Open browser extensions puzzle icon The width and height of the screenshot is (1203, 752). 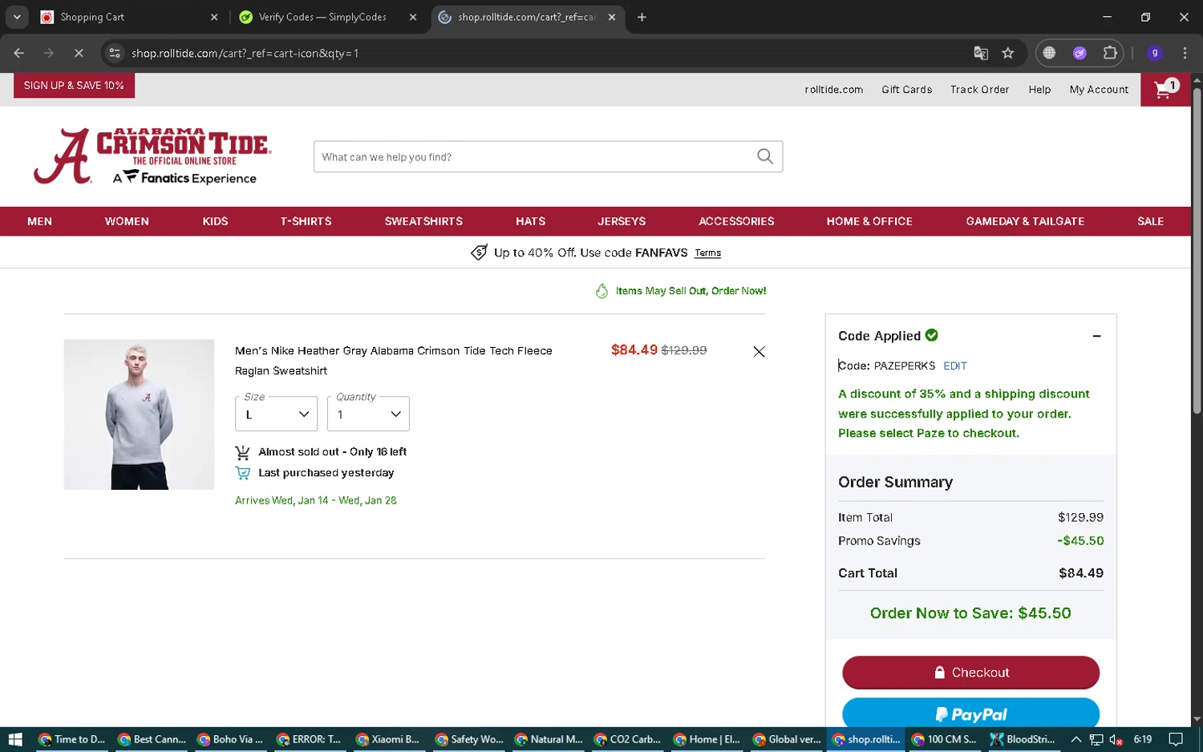click(1110, 53)
